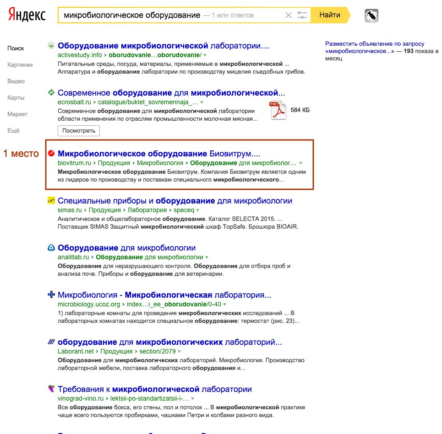Viewport: 442px width, 434px height.
Task: Click the Найти search button
Action: [329, 15]
